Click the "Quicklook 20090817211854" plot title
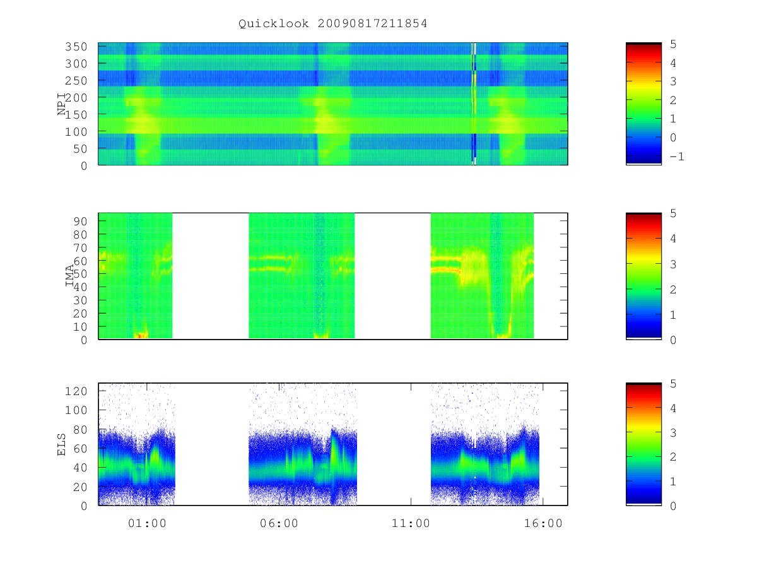The height and width of the screenshot is (568, 757). 333,24
